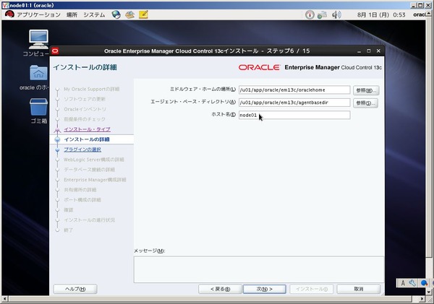The image size is (434, 304).
Task: Click インストールの進行状況 step
Action: click(89, 220)
